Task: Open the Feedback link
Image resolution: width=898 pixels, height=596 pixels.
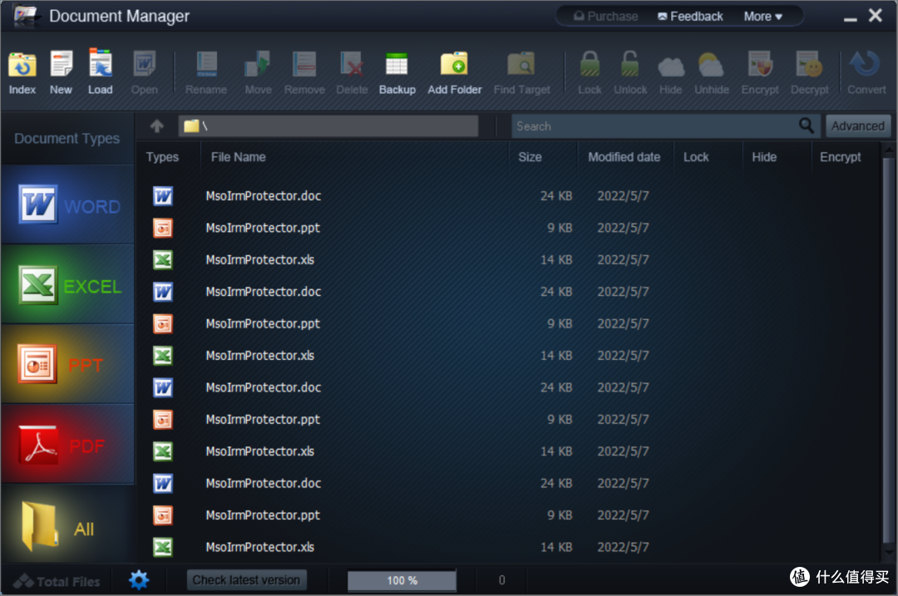Action: 689,16
